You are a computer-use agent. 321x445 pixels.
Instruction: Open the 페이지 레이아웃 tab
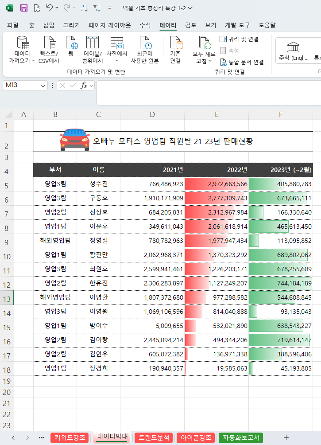(x=110, y=25)
